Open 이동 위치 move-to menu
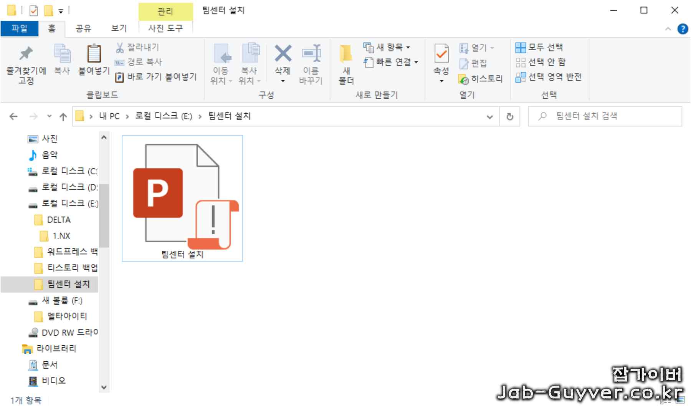691x409 pixels. (x=221, y=64)
